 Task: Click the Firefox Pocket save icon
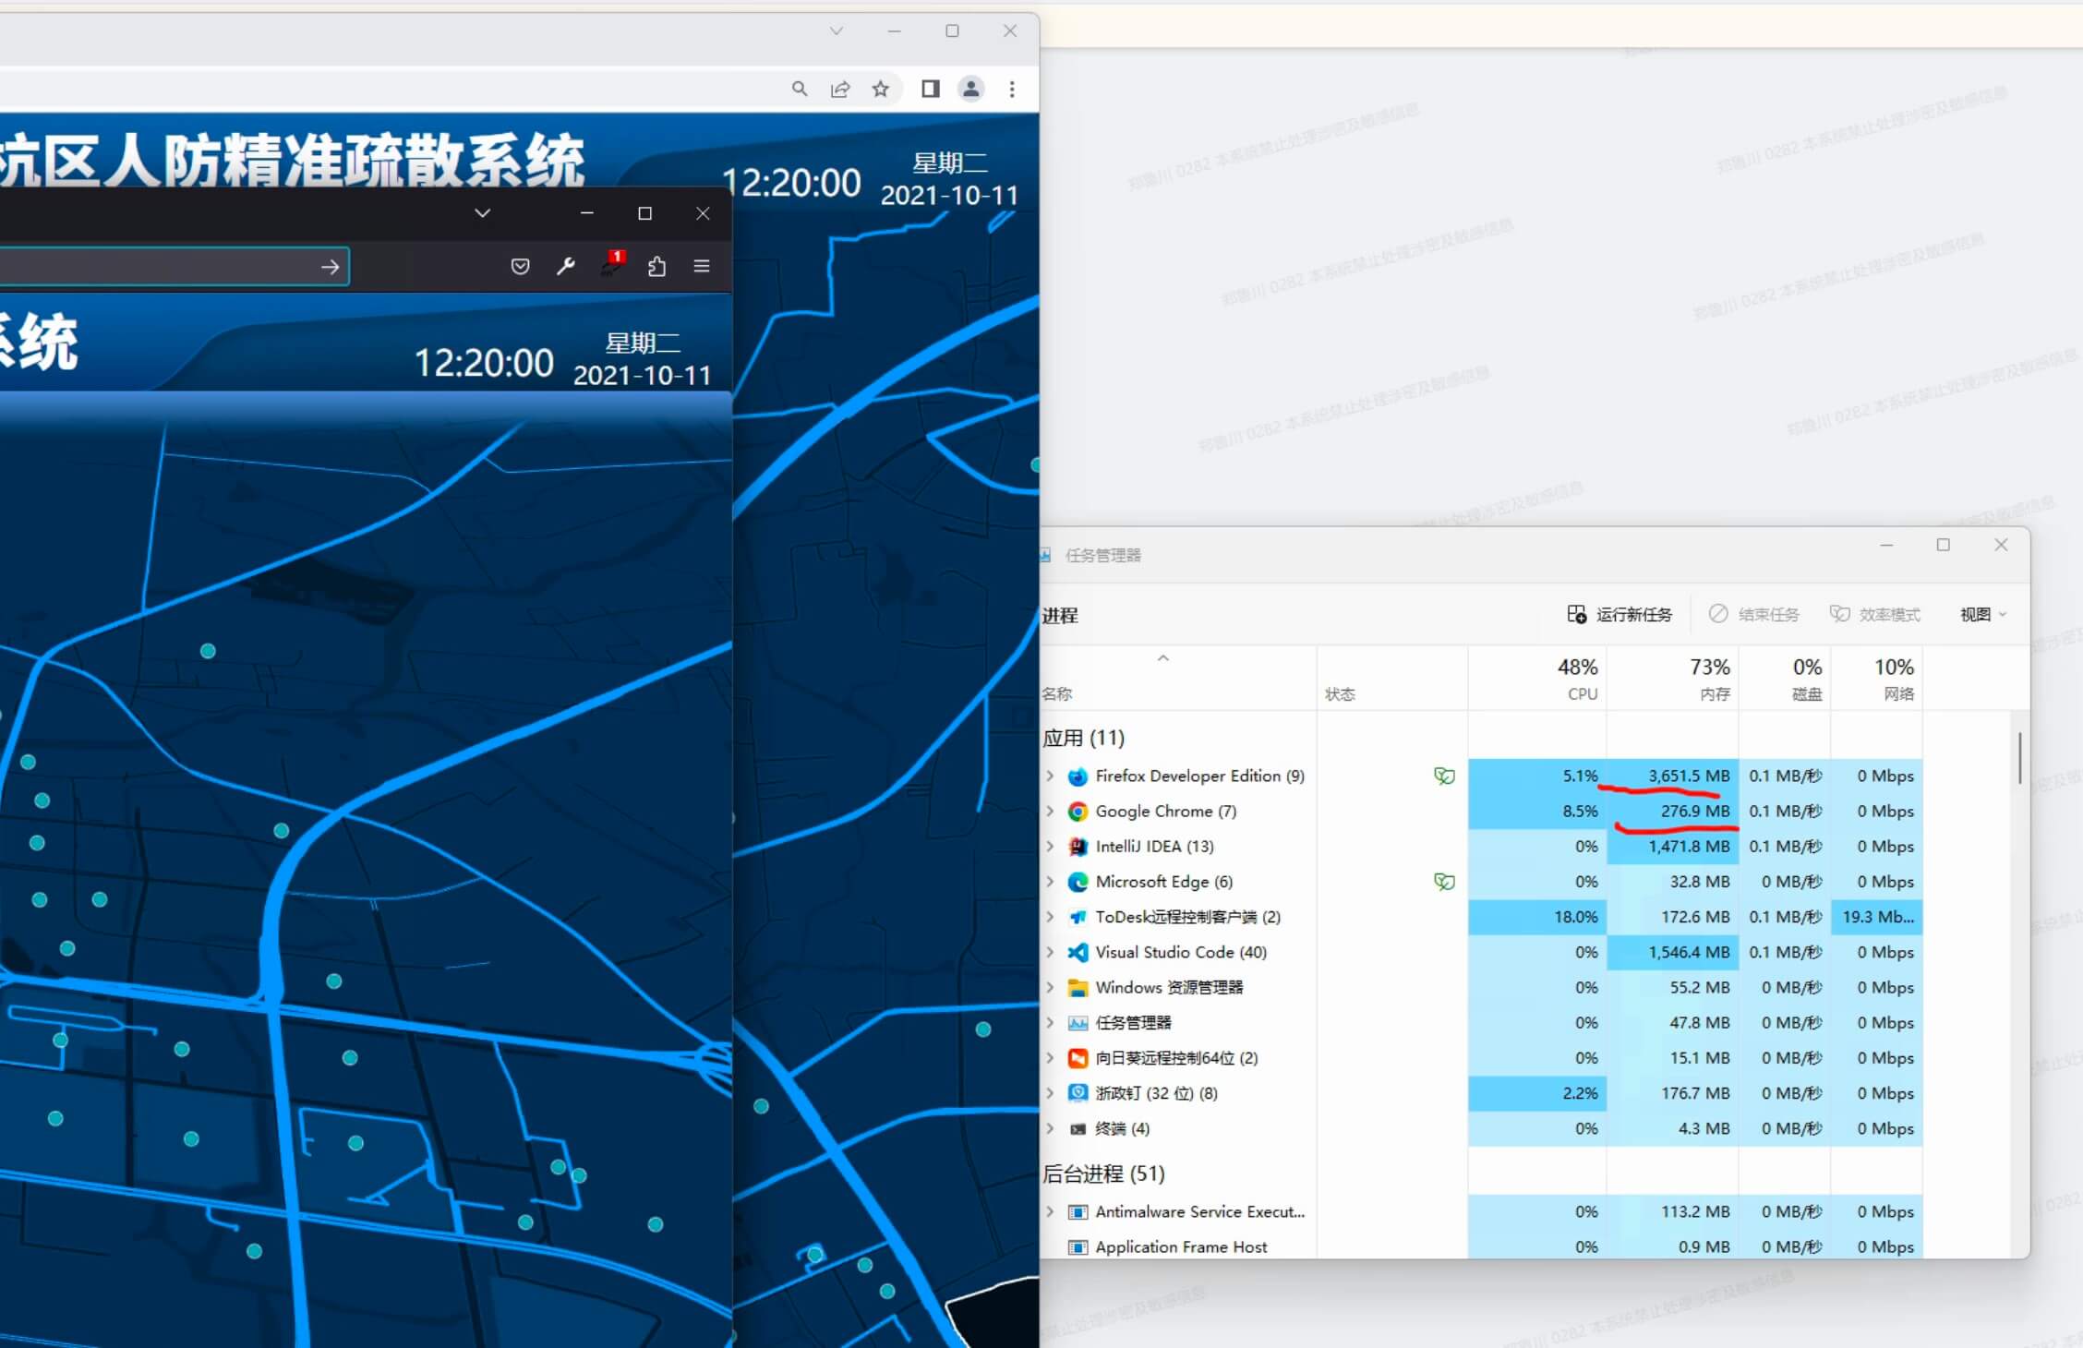pyautogui.click(x=520, y=266)
